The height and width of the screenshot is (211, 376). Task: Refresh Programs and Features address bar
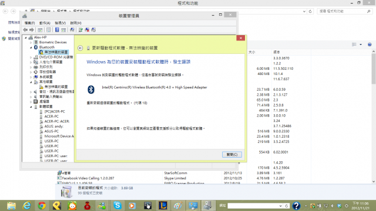point(310,11)
